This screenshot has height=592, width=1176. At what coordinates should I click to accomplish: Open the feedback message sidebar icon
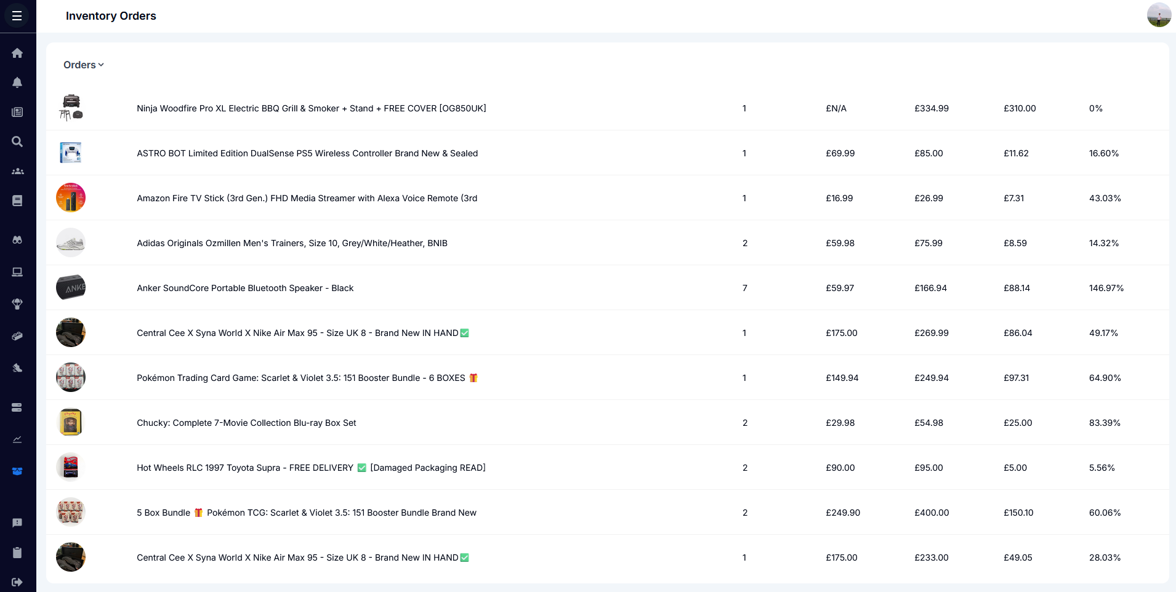pos(17,523)
